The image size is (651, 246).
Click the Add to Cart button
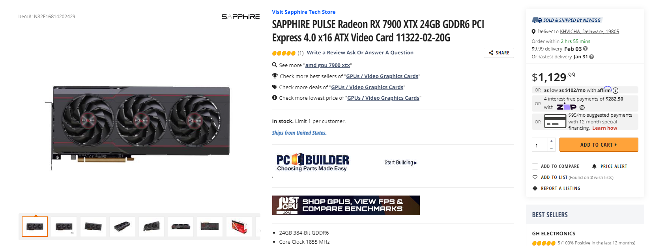(599, 145)
